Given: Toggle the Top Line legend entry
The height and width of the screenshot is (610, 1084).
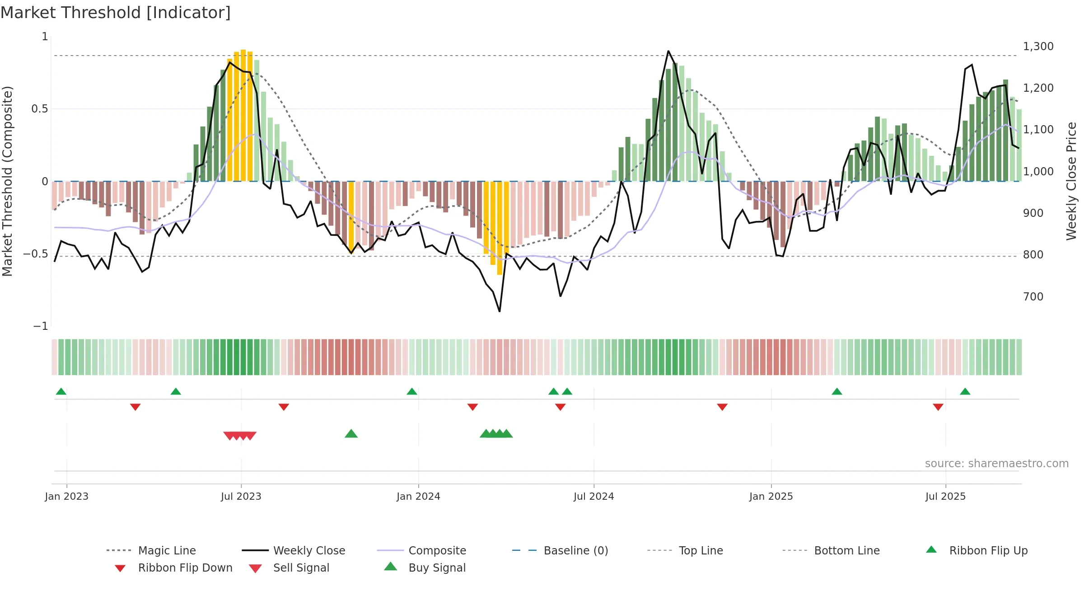Looking at the screenshot, I should pos(685,550).
